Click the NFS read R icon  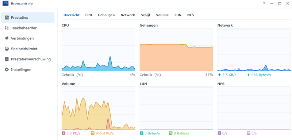click(x=219, y=133)
